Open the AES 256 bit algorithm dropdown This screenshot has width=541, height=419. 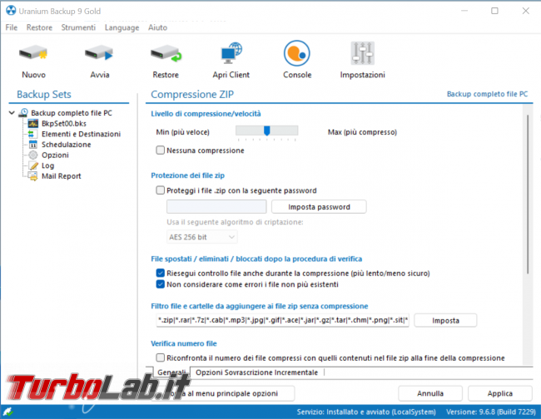pos(202,237)
